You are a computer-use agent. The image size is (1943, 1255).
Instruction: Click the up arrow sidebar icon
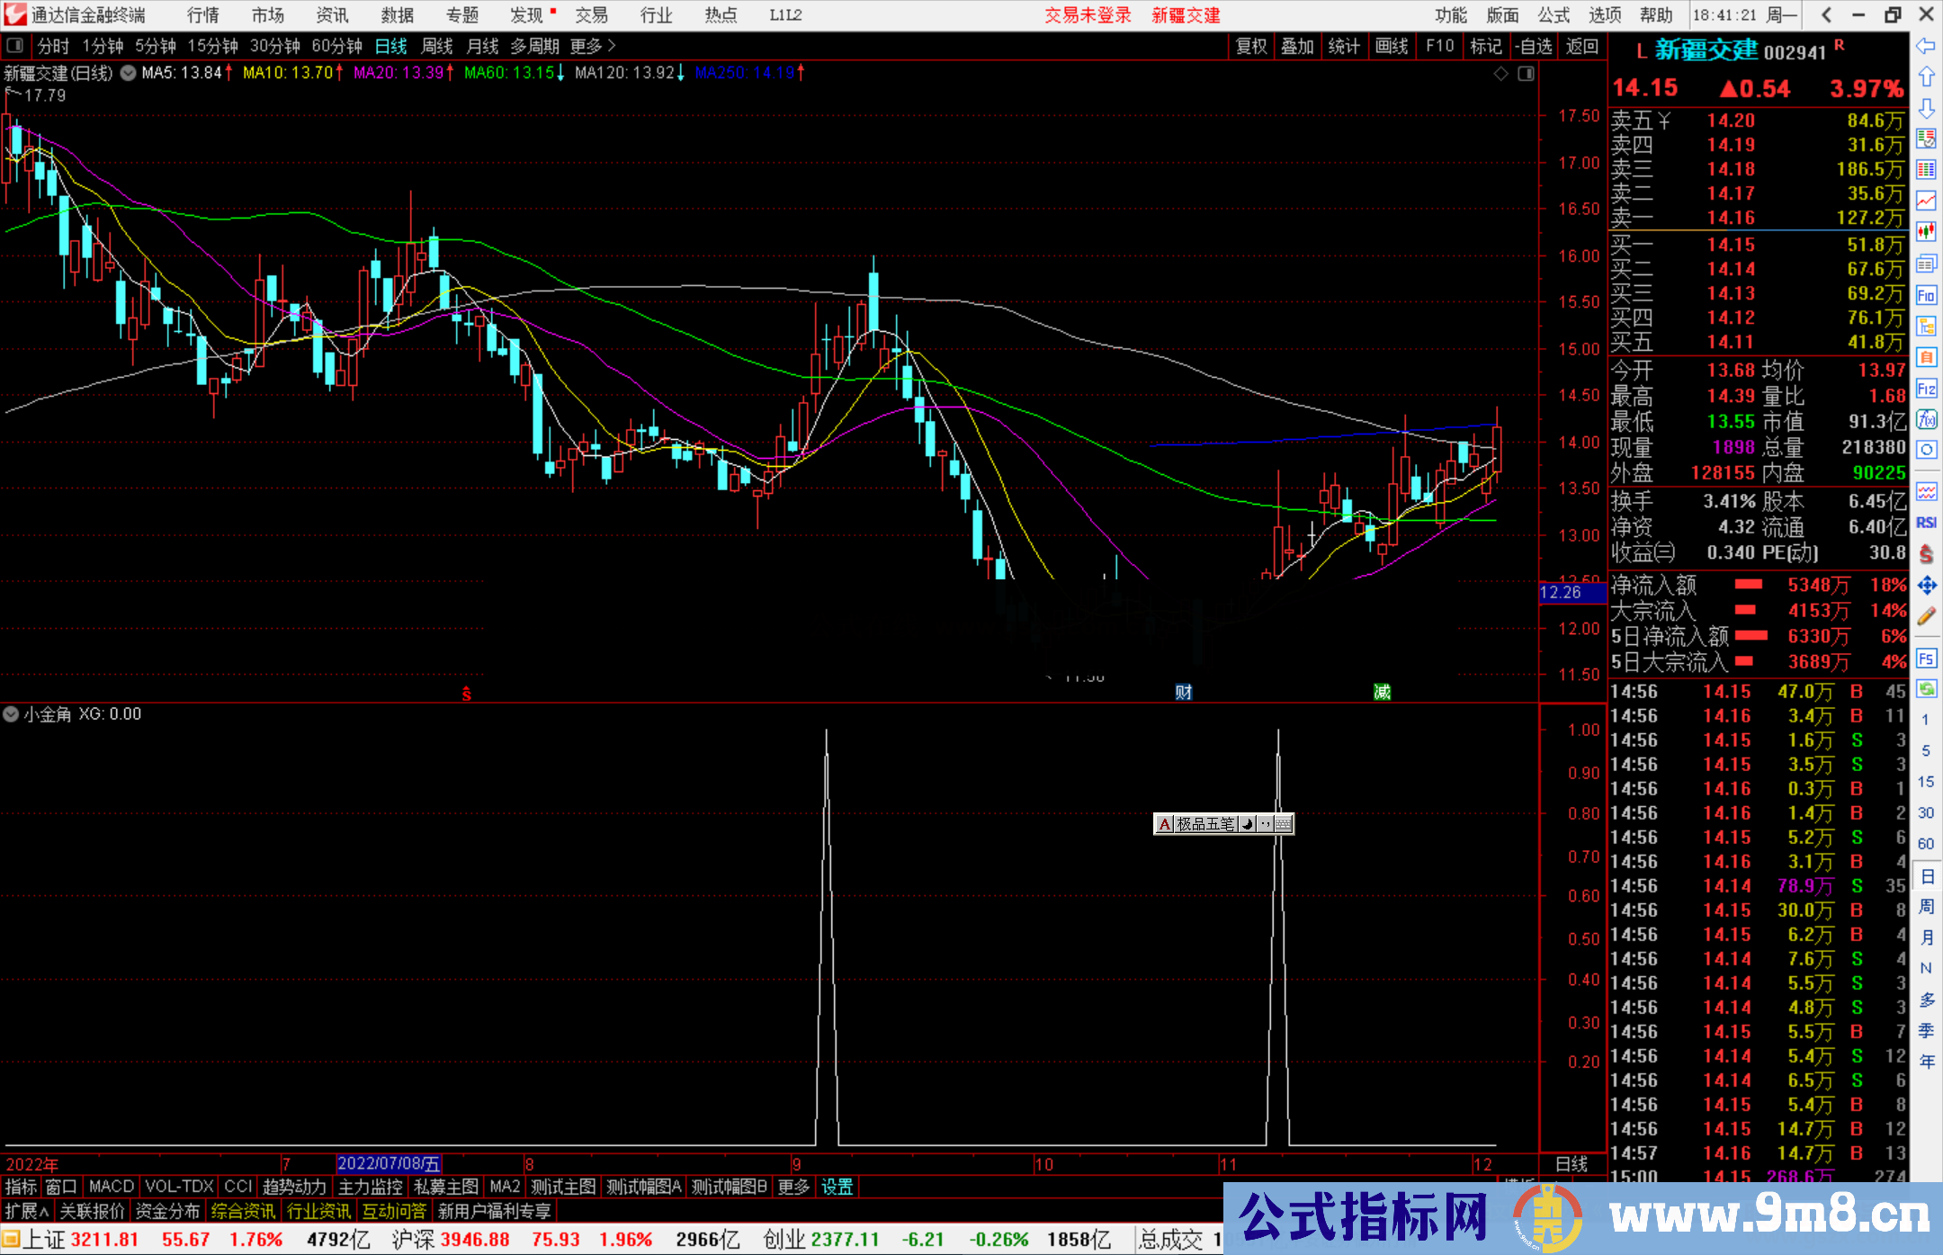point(1926,77)
